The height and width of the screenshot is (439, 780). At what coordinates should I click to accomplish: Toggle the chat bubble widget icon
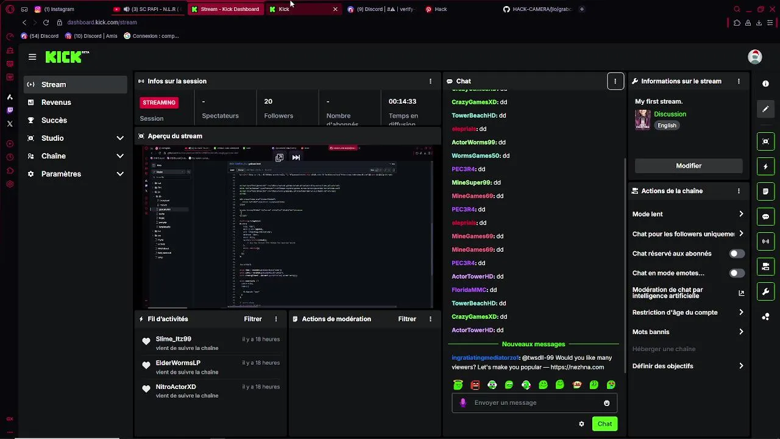(765, 216)
